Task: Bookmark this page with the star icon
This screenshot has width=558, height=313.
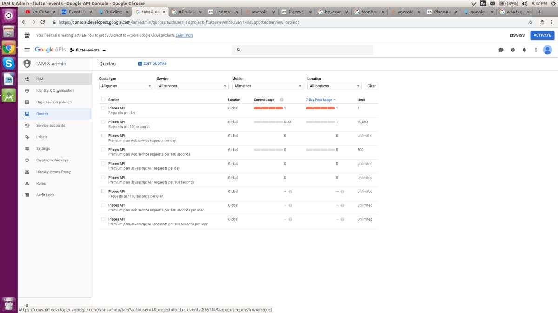Action: coord(531,22)
